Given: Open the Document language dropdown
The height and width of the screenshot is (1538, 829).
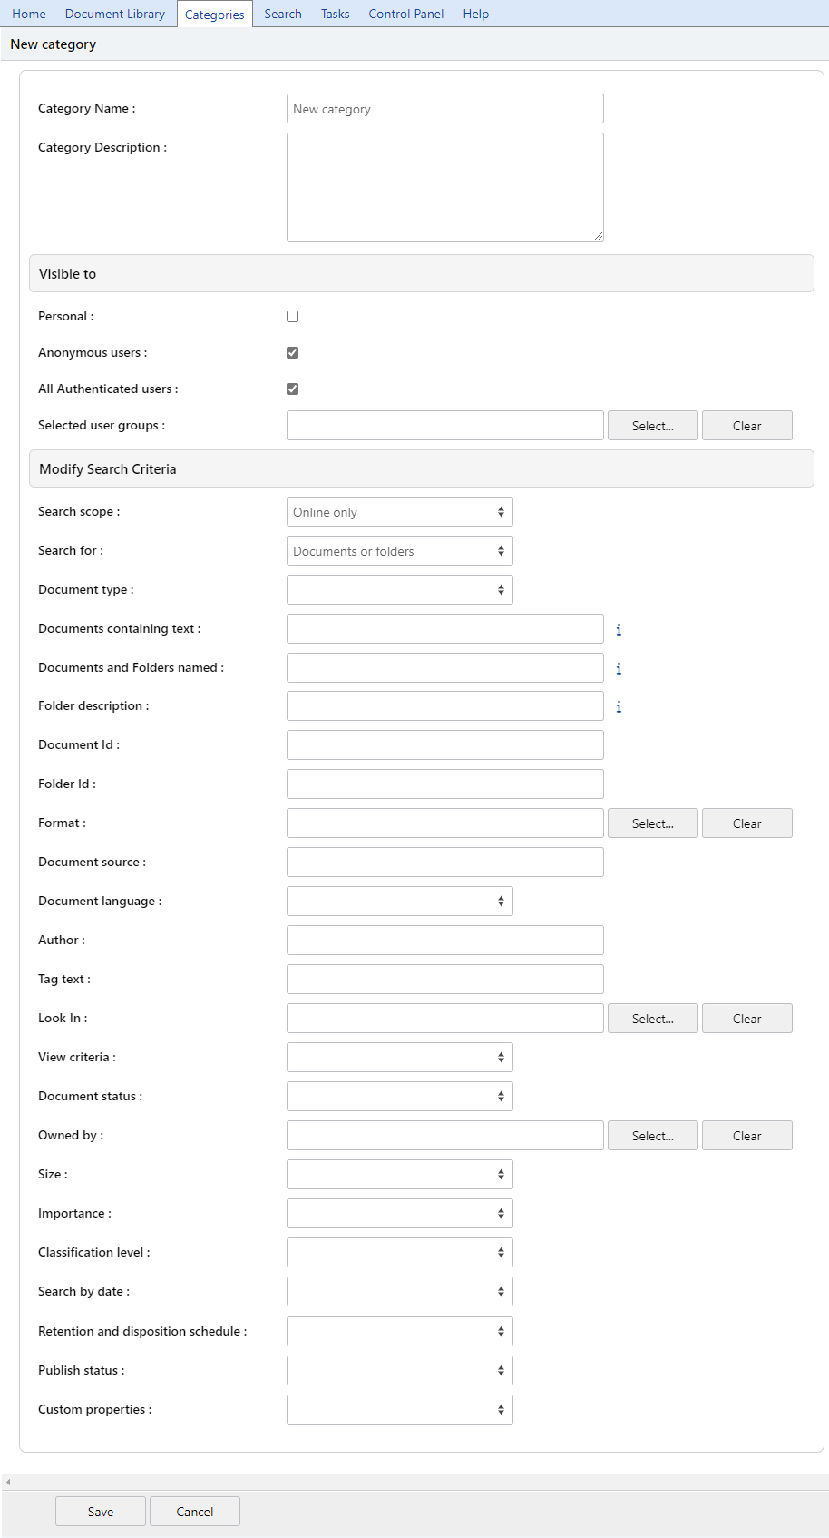Looking at the screenshot, I should [400, 902].
